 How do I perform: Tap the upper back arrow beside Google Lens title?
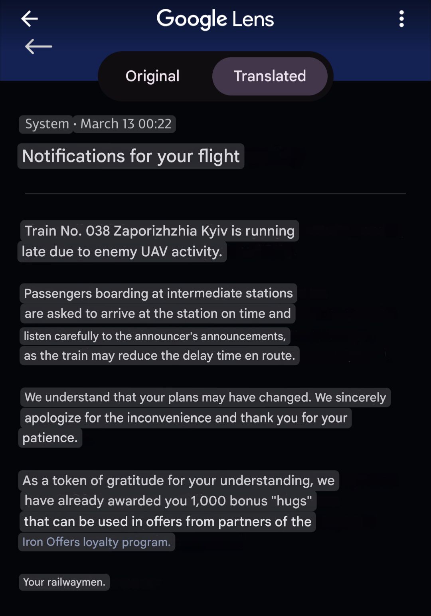coord(30,19)
